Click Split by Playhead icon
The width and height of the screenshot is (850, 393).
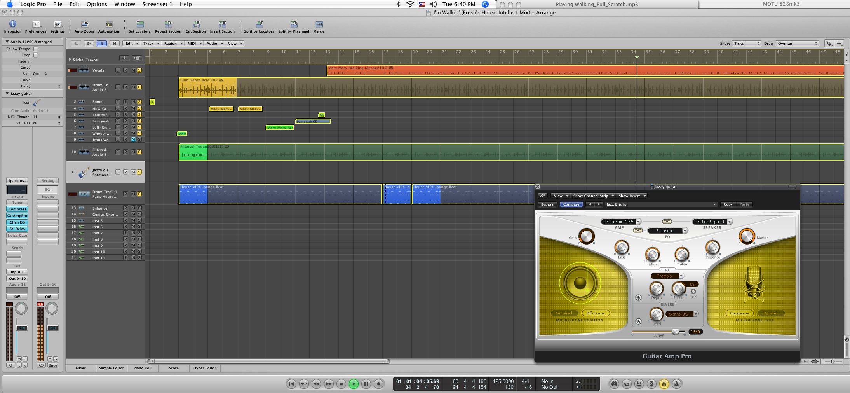click(x=294, y=24)
